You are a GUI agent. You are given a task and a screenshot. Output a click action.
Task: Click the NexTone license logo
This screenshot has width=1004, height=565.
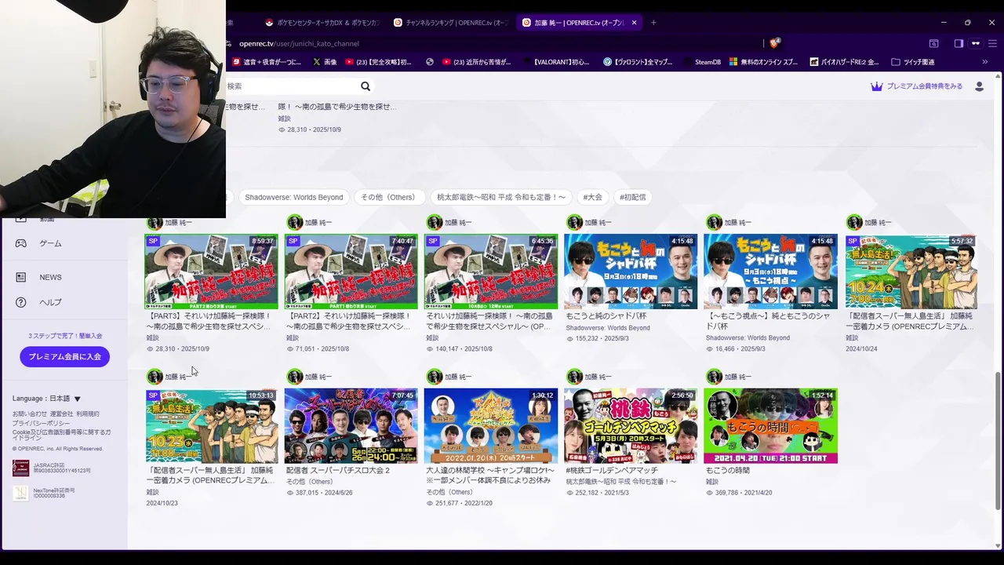pyautogui.click(x=20, y=493)
